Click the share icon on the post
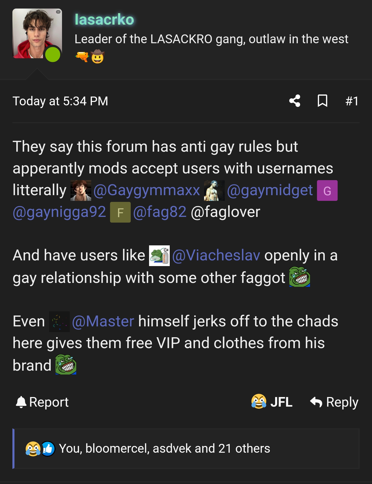This screenshot has height=484, width=372. tap(295, 101)
